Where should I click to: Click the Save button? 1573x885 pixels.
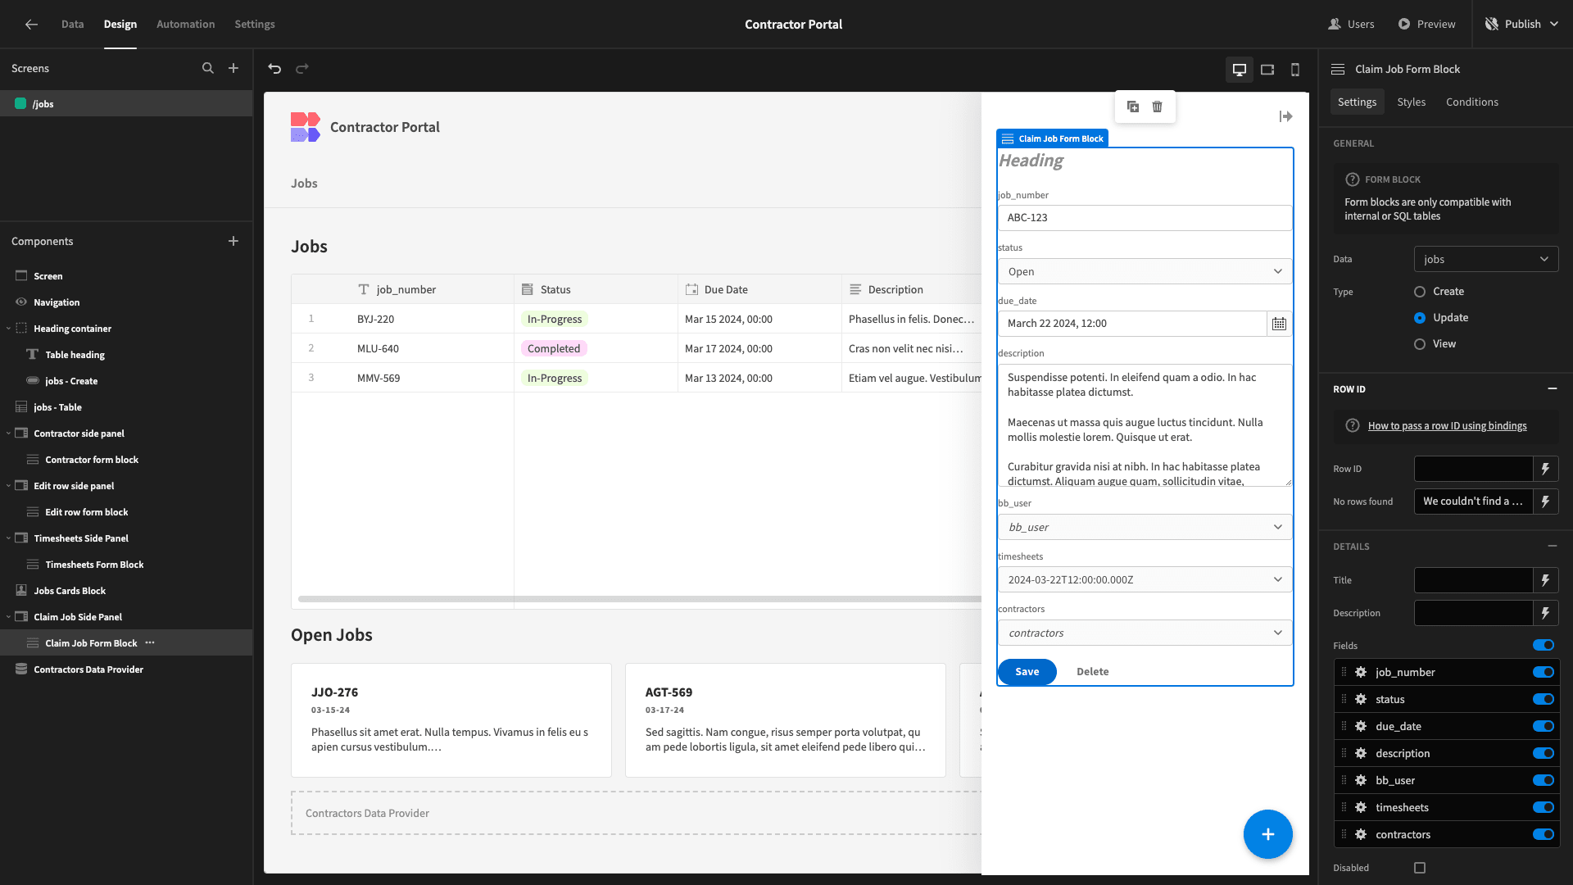1027,672
